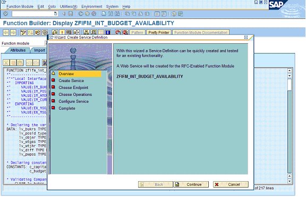Click the Paste icon in editor toolbar
This screenshot has width=306, height=203.
pos(20,62)
